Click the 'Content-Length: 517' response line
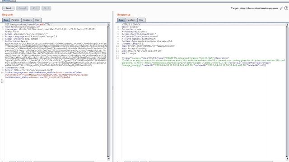The height and width of the screenshot is (162, 289). tap(133, 44)
